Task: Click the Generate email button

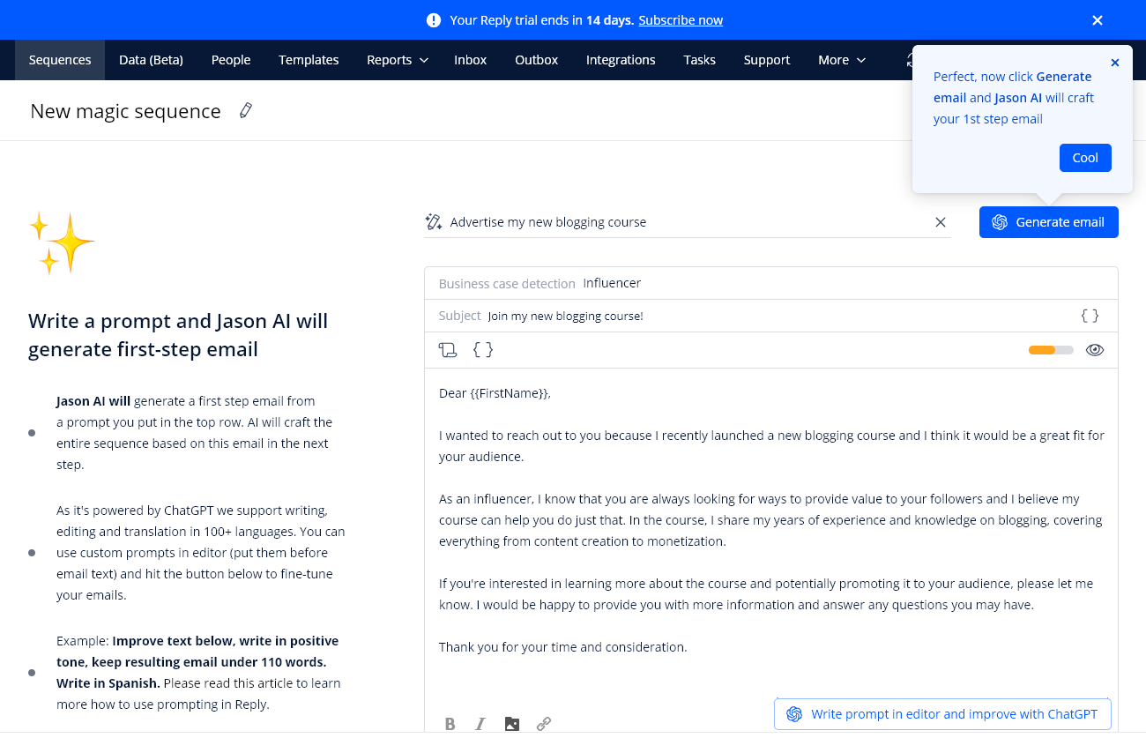Action: coord(1048,221)
